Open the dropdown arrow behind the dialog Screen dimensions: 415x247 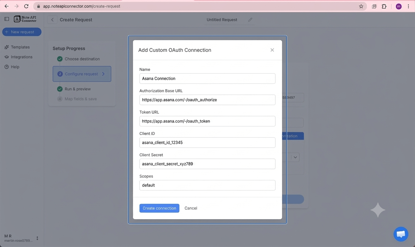tap(295, 157)
